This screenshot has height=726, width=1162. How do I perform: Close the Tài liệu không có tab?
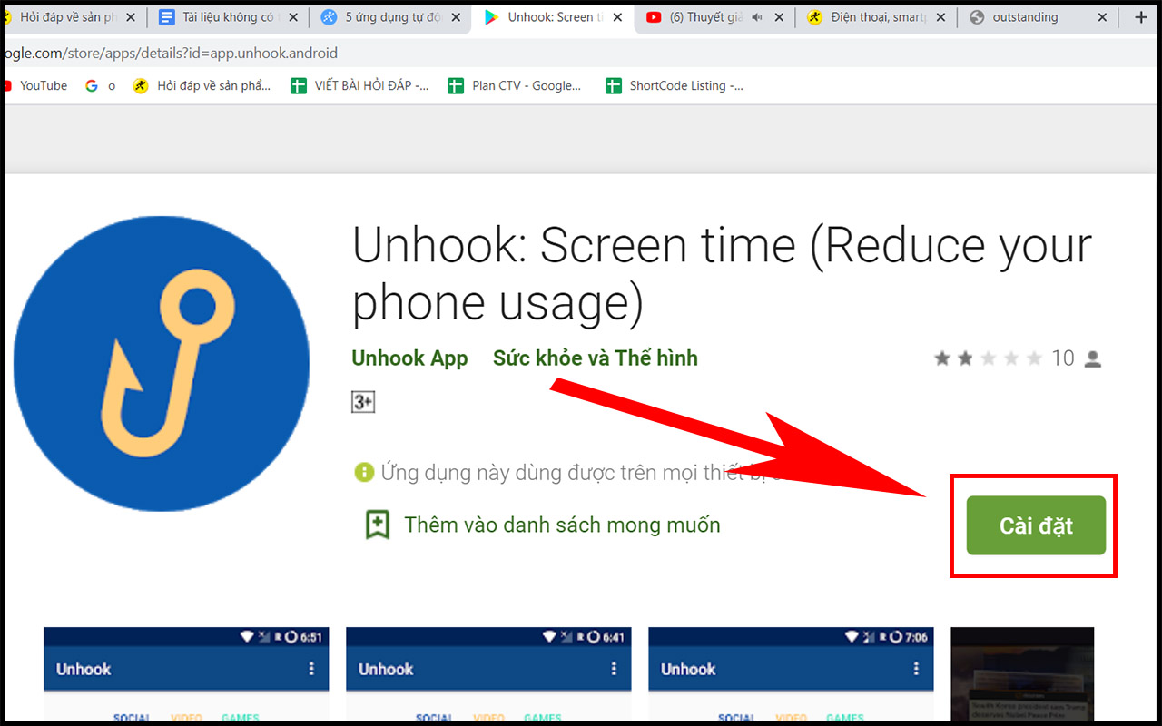[x=292, y=17]
